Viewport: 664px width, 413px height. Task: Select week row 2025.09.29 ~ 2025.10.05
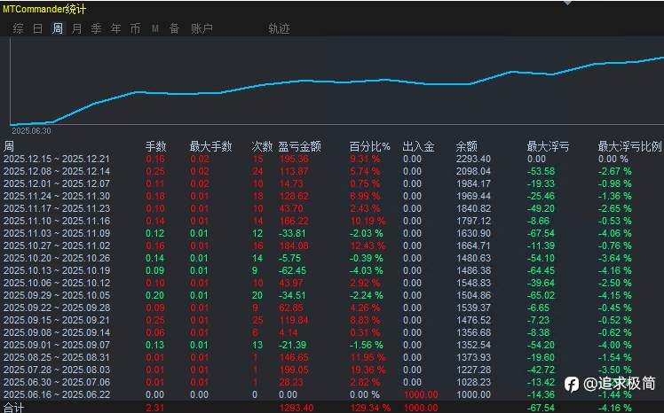332,295
